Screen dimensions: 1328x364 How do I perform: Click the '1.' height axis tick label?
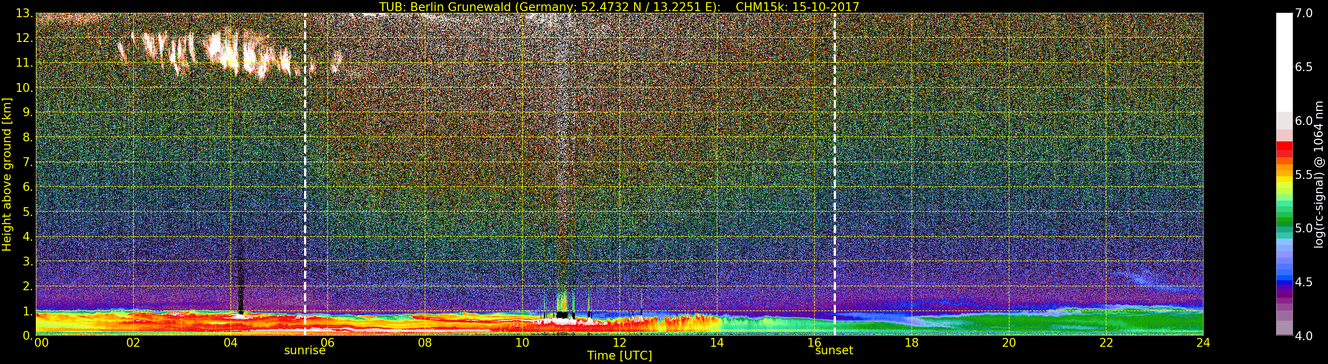click(28, 311)
